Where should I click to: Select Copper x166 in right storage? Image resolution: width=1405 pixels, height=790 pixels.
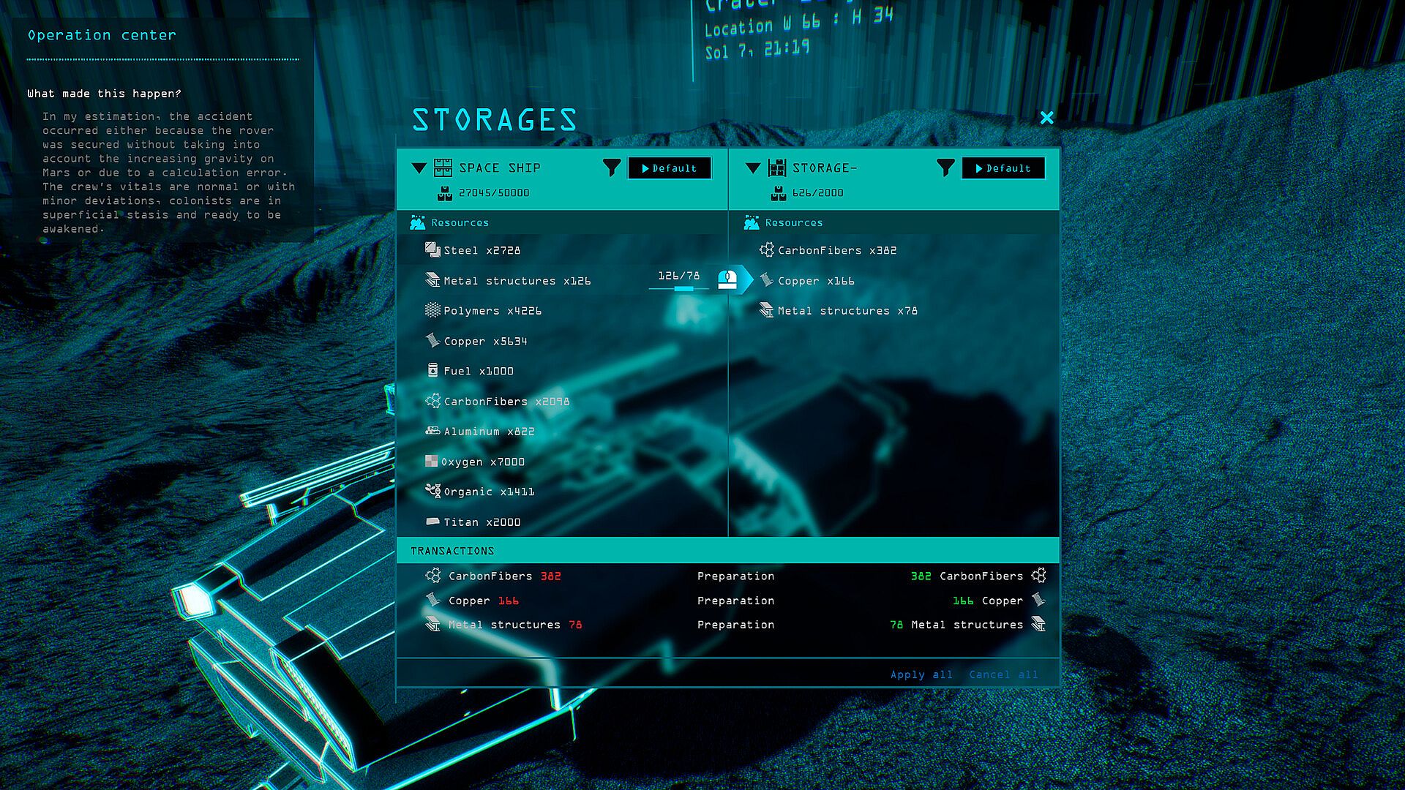click(816, 281)
